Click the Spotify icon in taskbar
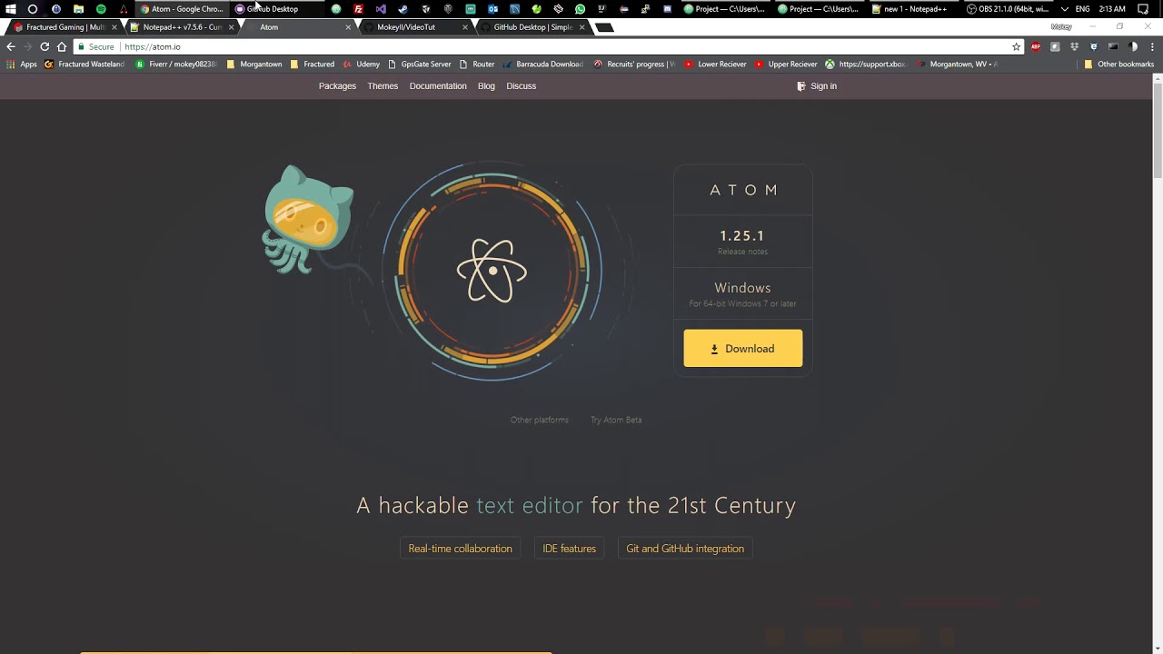This screenshot has width=1163, height=654. [101, 9]
